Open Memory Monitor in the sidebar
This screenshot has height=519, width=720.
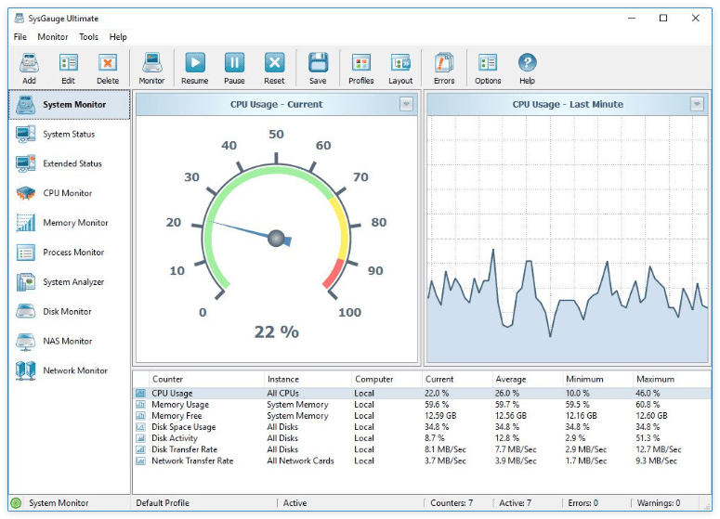click(x=70, y=223)
